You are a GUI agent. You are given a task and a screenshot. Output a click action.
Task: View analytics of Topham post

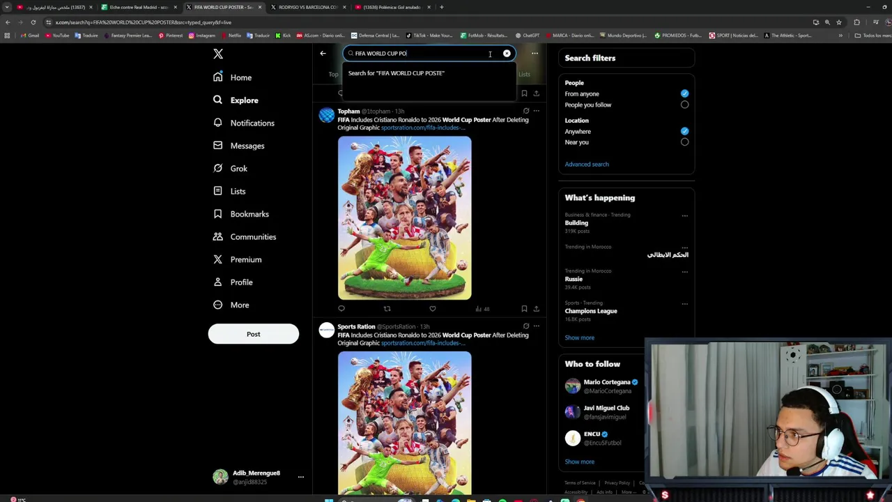(482, 309)
